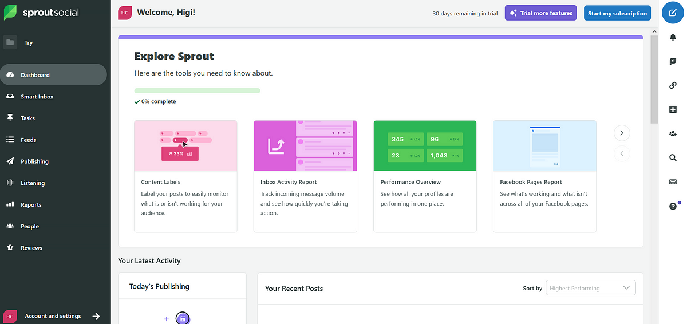Go to Publishing in the sidebar

coord(34,161)
